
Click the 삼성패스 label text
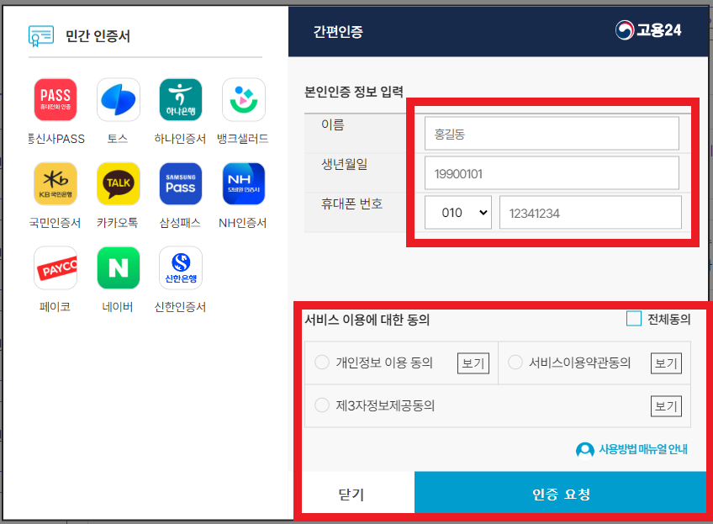tap(180, 223)
